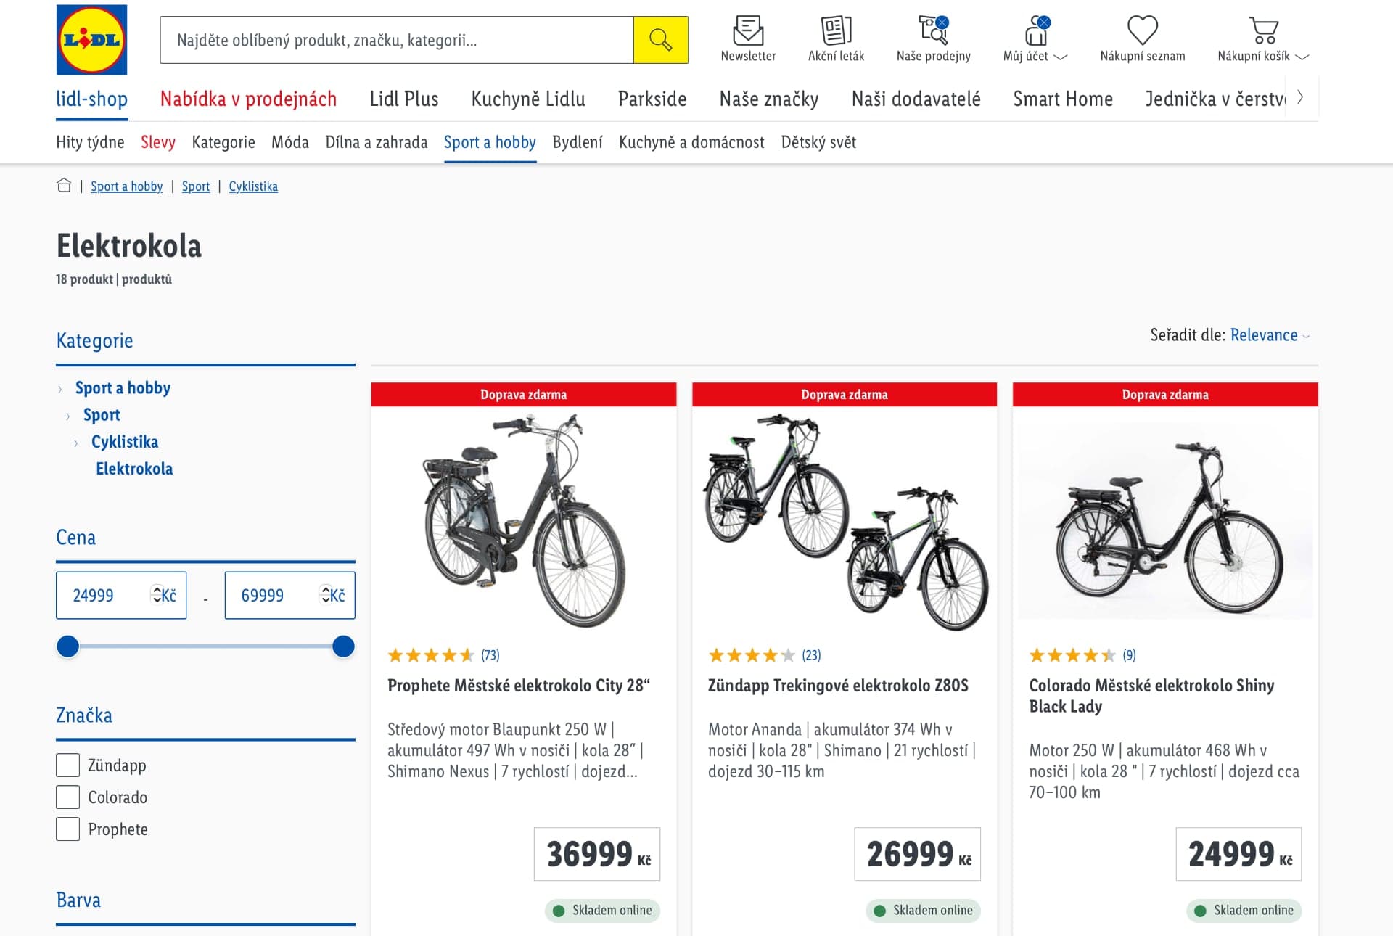Image resolution: width=1393 pixels, height=936 pixels.
Task: Click the home icon in breadcrumbs
Action: click(64, 186)
